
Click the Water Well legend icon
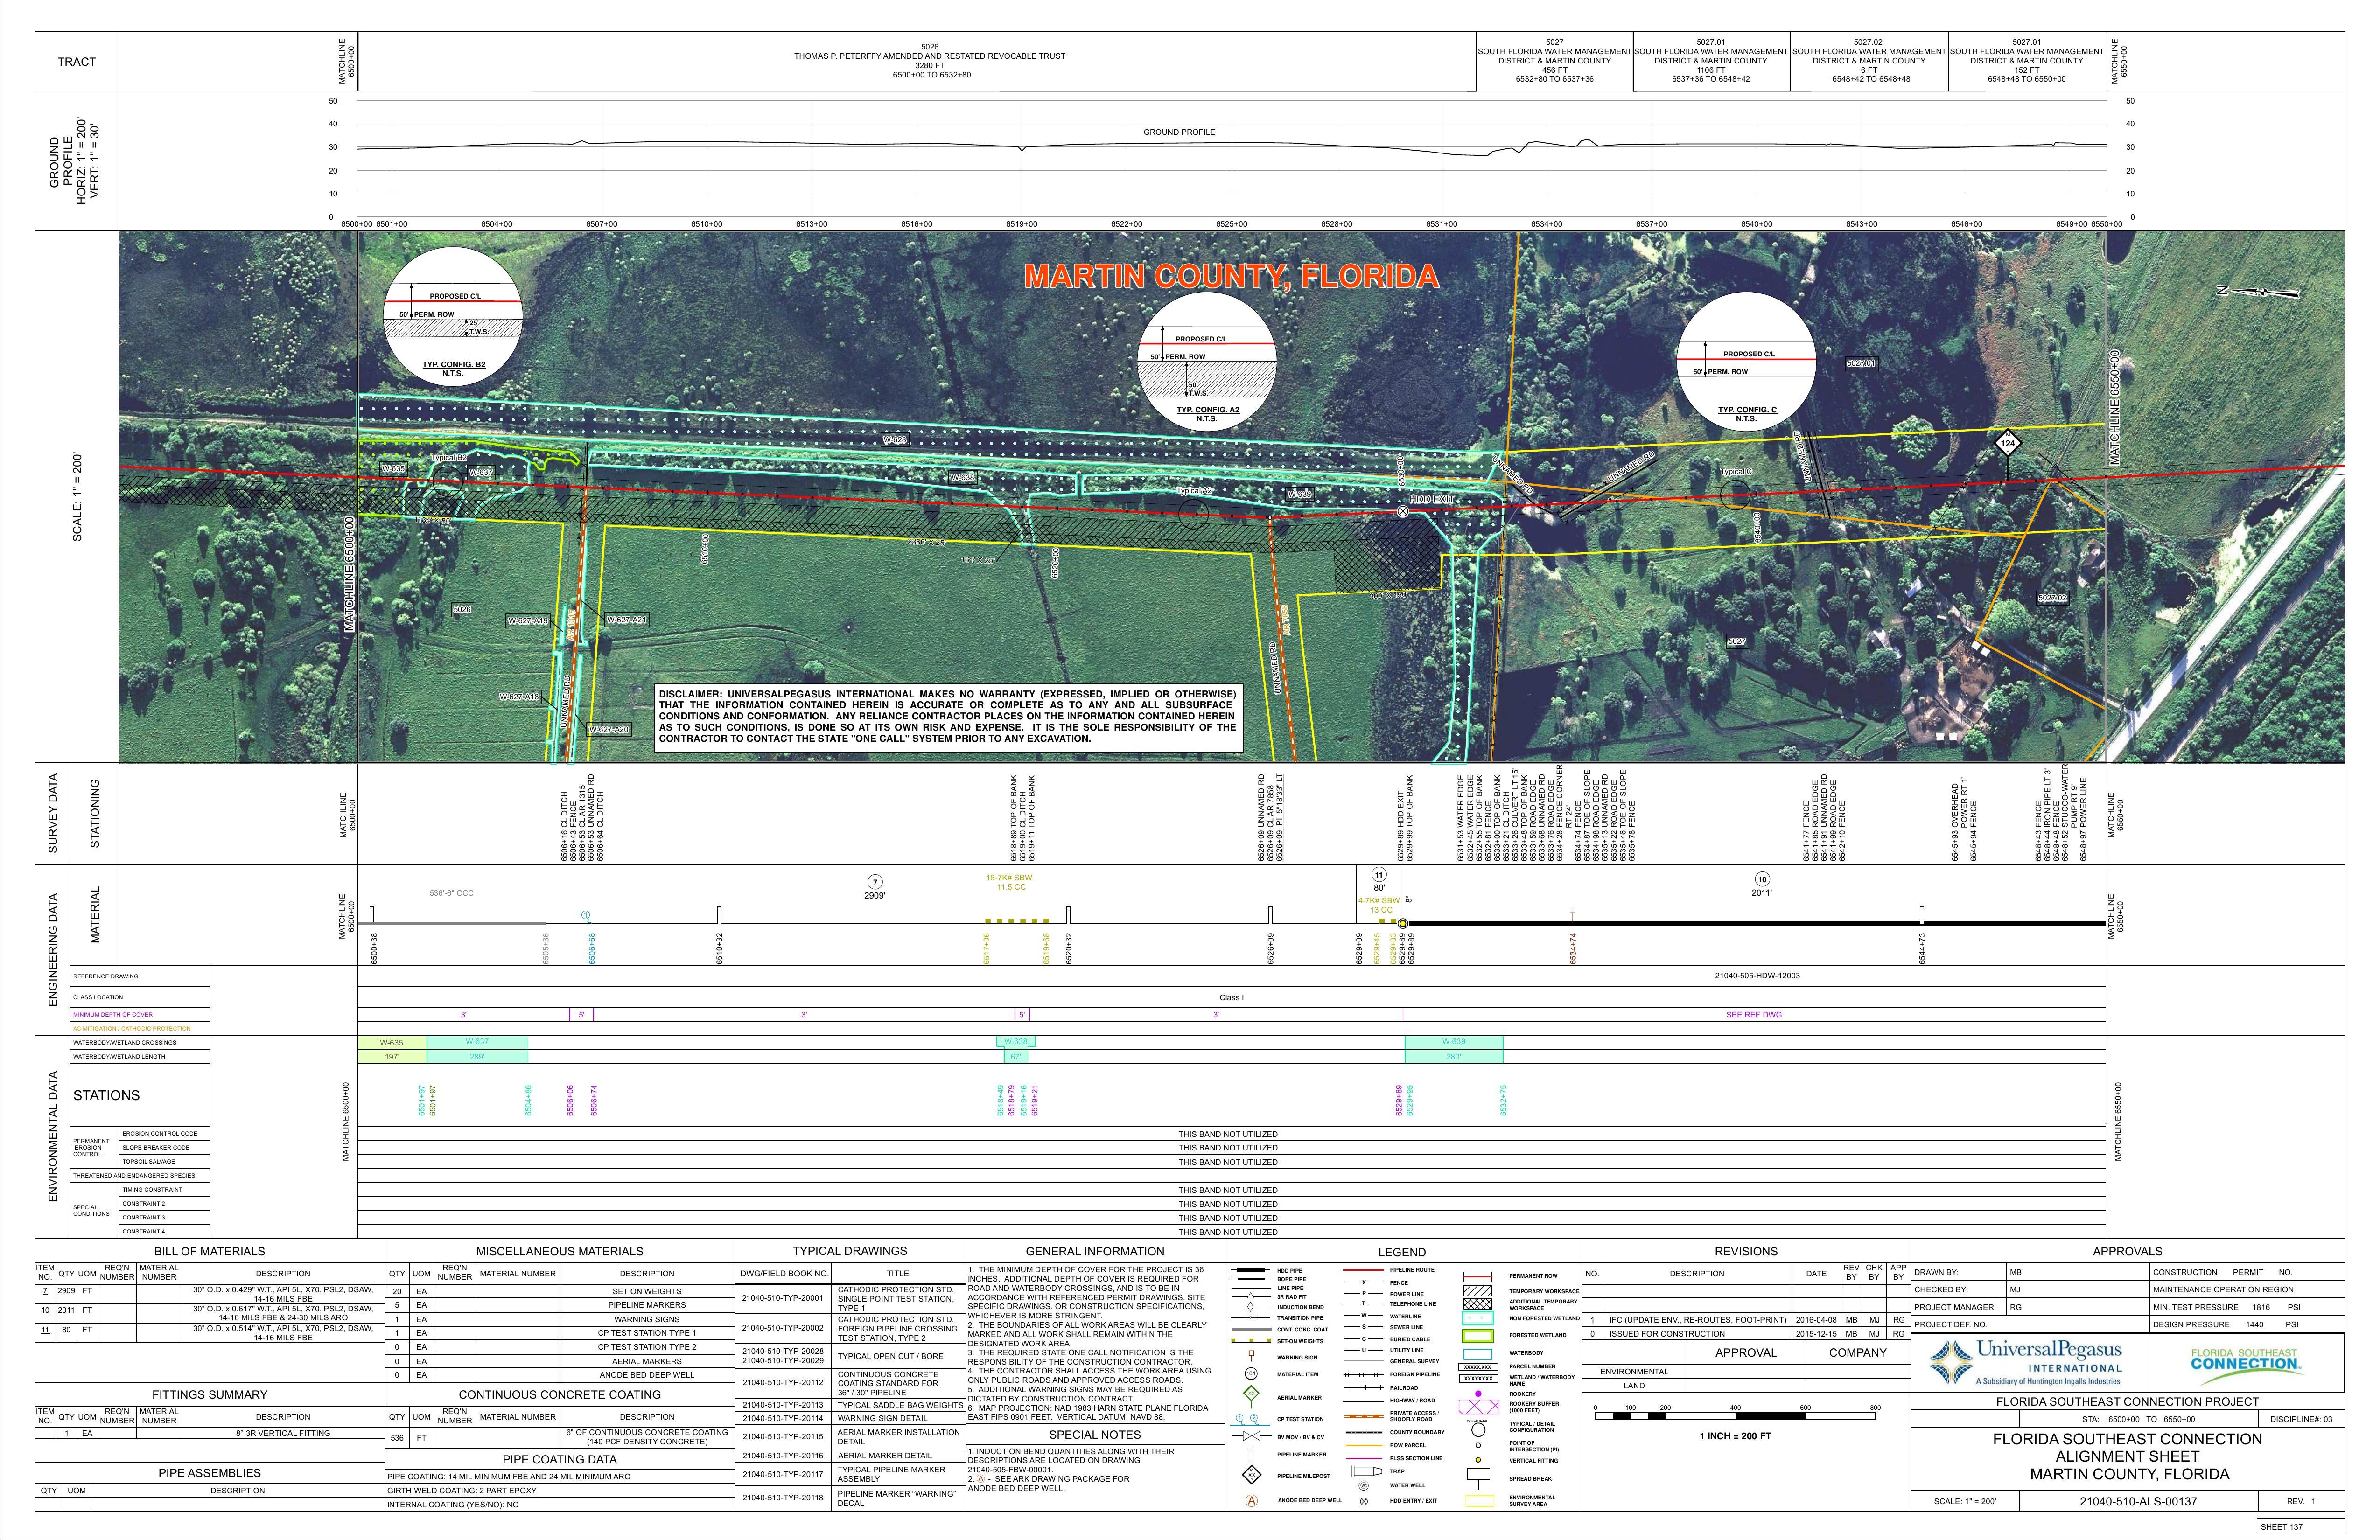[1363, 1485]
